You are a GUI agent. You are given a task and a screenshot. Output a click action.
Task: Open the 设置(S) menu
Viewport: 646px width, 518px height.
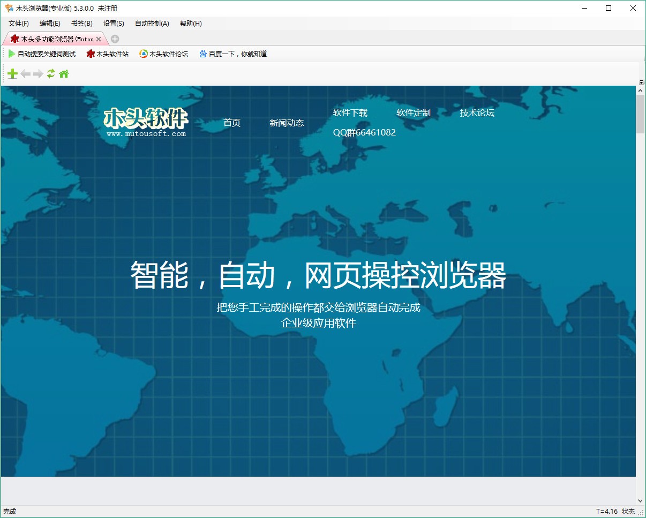114,24
